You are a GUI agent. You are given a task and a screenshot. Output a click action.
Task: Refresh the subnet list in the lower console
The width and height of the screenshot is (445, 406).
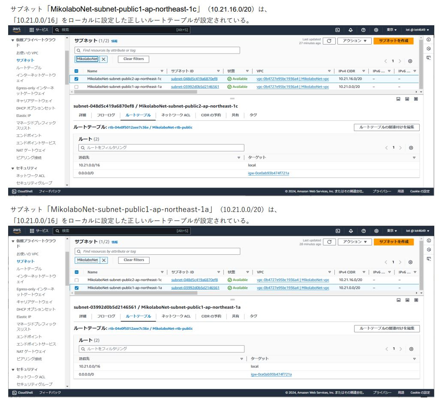(330, 242)
